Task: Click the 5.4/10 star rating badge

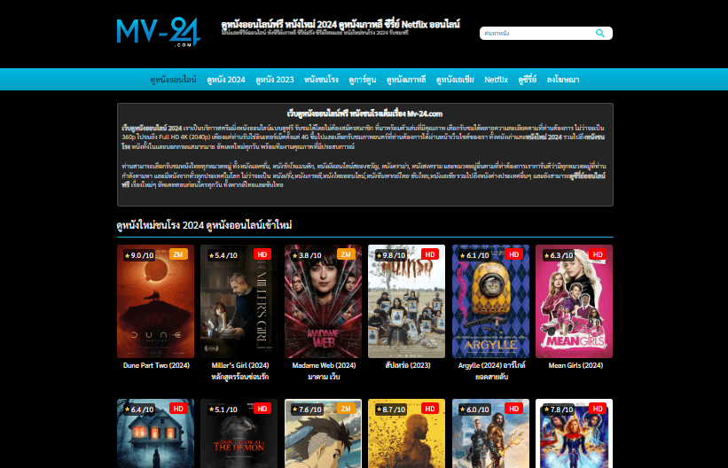Action: [223, 255]
